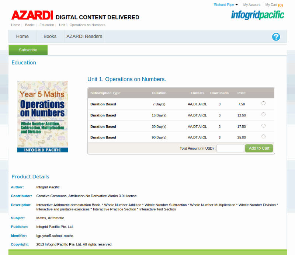Click the Duration column header
295x255 pixels.
[159, 93]
